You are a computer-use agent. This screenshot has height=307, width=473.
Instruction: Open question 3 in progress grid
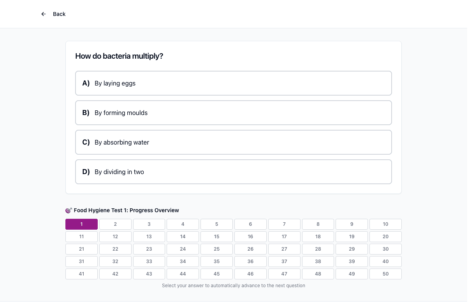[149, 224]
